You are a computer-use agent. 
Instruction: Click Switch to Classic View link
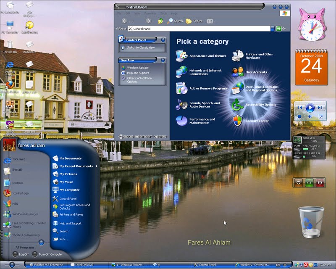coord(141,47)
